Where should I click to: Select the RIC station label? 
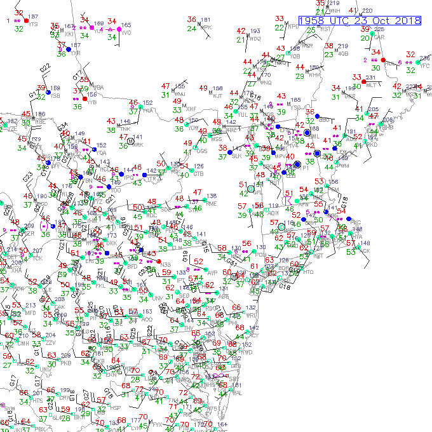coord(187,414)
